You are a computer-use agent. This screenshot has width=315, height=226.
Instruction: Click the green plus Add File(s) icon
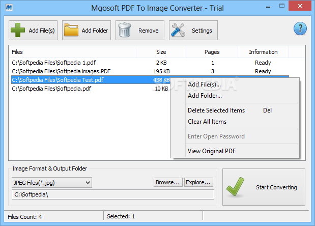18,30
